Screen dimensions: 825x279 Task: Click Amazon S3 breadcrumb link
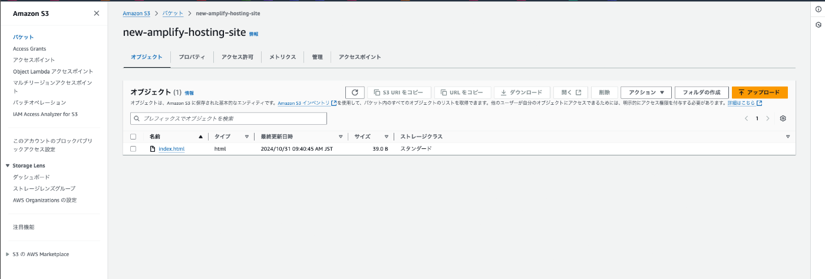pyautogui.click(x=137, y=13)
